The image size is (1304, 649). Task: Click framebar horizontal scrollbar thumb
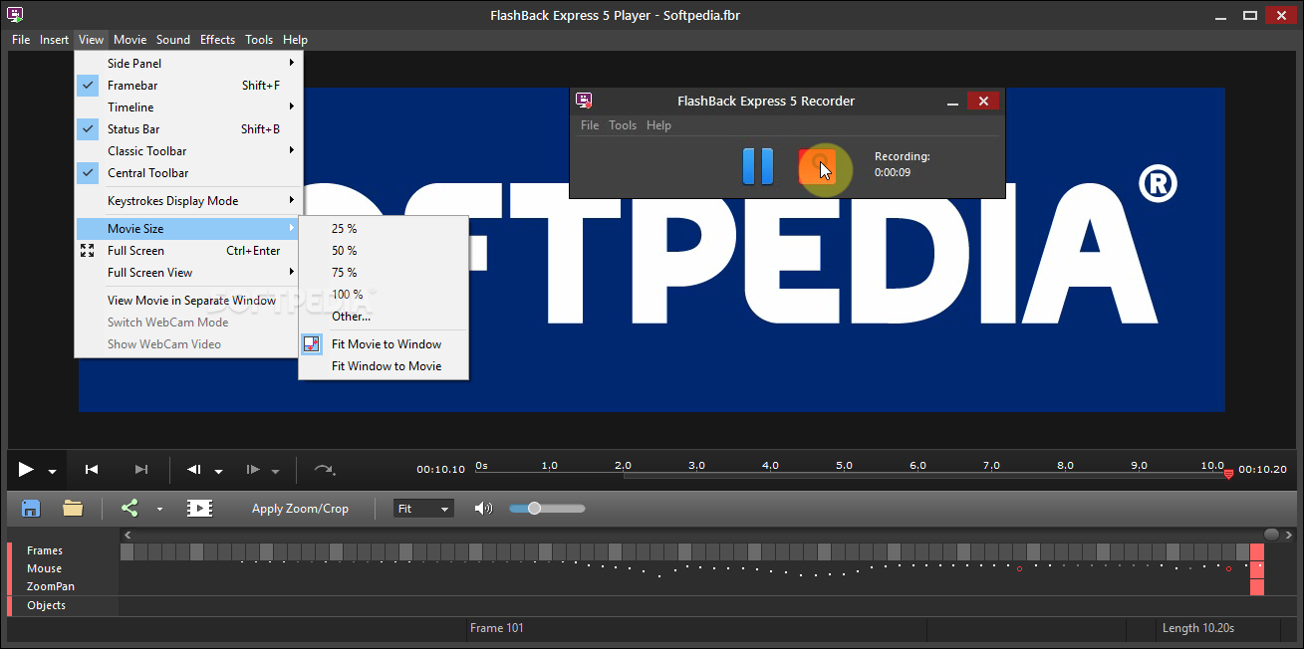click(x=1270, y=535)
